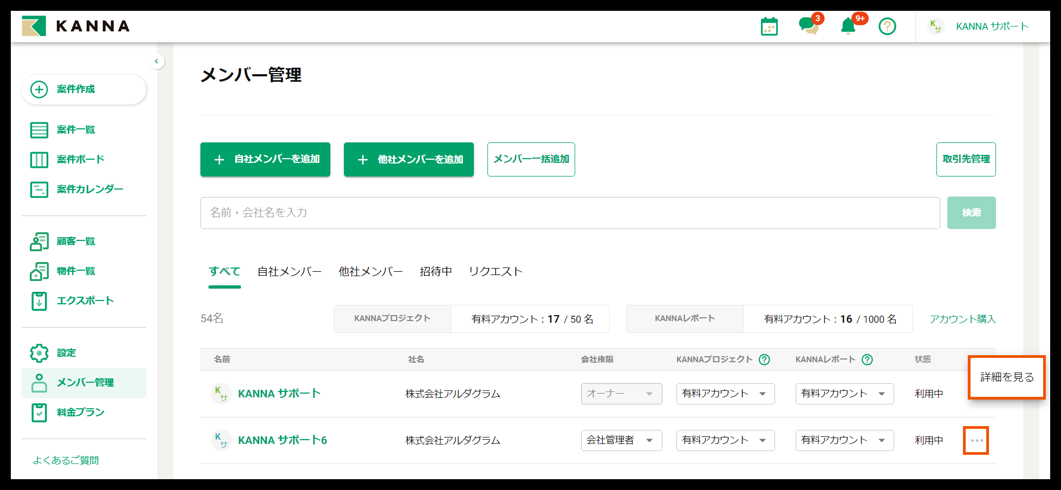Open the KANNAプロジェクト column help tooltip icon
This screenshot has width=1061, height=490.
click(765, 359)
